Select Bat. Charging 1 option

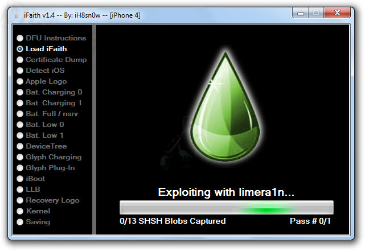coord(20,103)
